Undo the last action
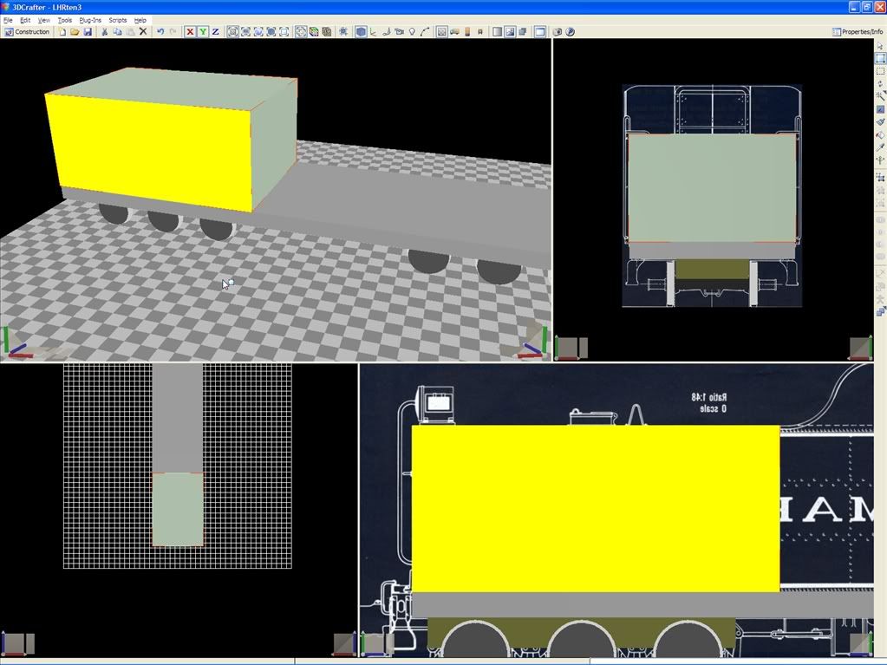The height and width of the screenshot is (665, 887). click(160, 32)
